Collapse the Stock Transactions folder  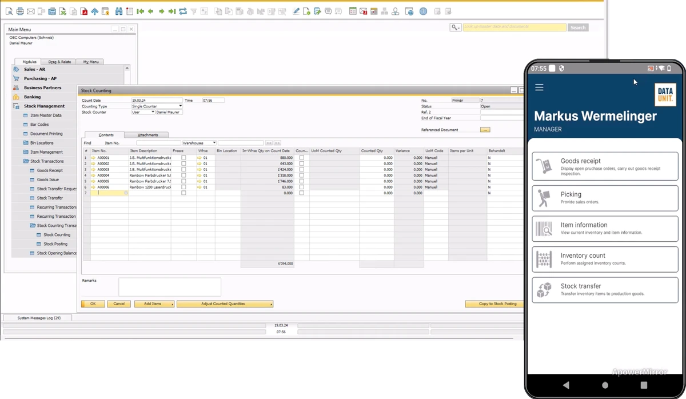pyautogui.click(x=26, y=161)
